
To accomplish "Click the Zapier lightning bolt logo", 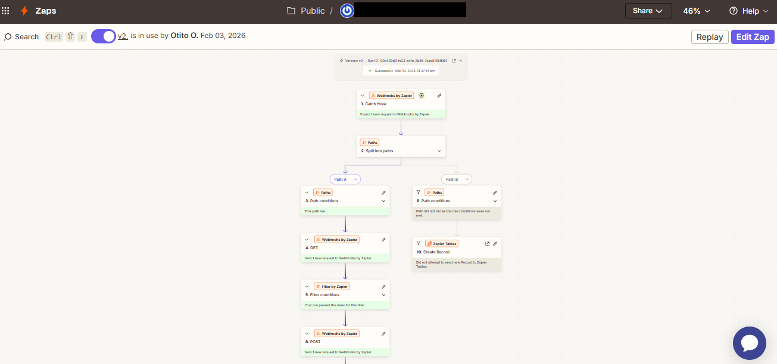I will point(24,11).
